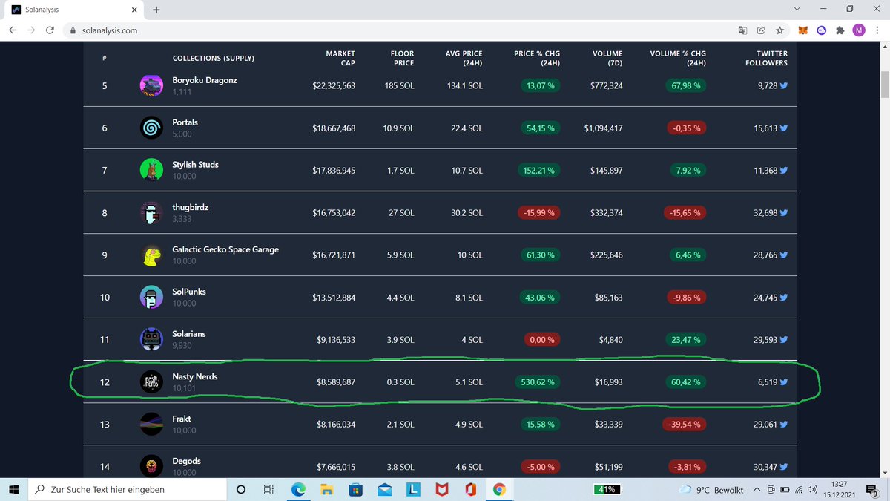Open Microsoft Store on the taskbar

click(356, 490)
